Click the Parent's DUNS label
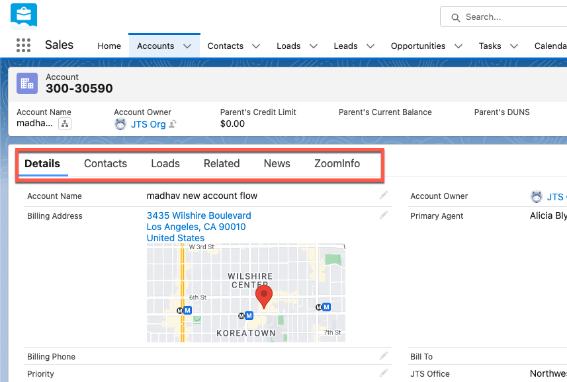 pos(502,112)
